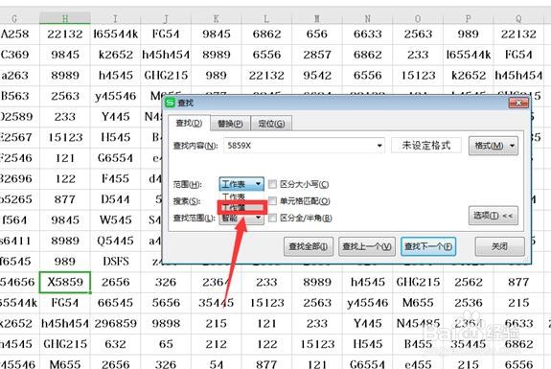The width and height of the screenshot is (551, 369).
Task: Expand the search content history dropdown arrow
Action: 379,146
